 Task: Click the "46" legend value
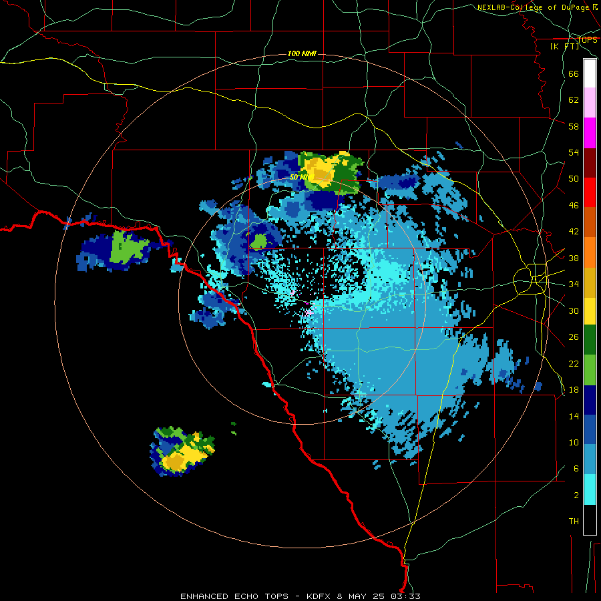(x=574, y=206)
